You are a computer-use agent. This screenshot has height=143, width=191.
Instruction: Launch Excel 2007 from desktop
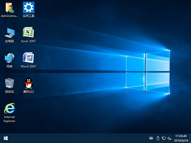[x=29, y=32]
